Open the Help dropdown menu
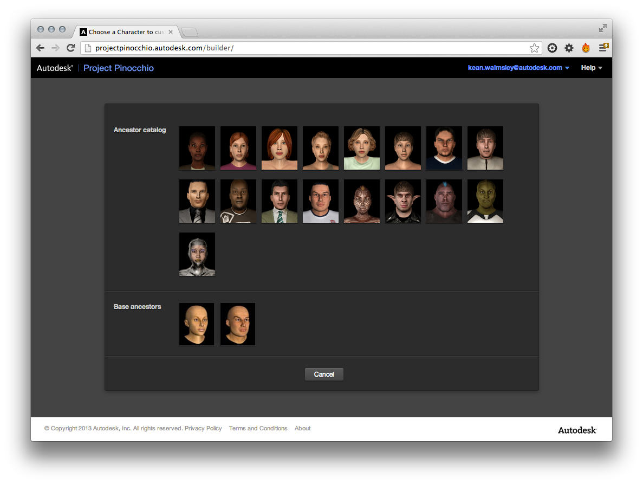 (592, 68)
